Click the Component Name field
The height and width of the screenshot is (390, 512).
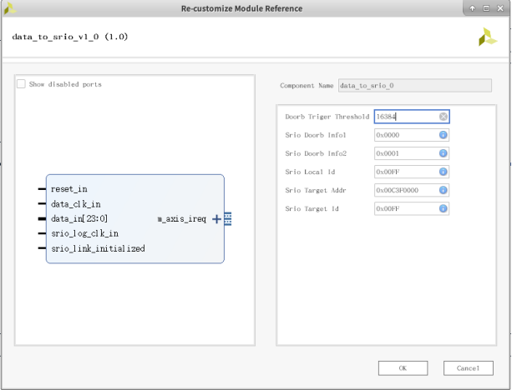[413, 86]
